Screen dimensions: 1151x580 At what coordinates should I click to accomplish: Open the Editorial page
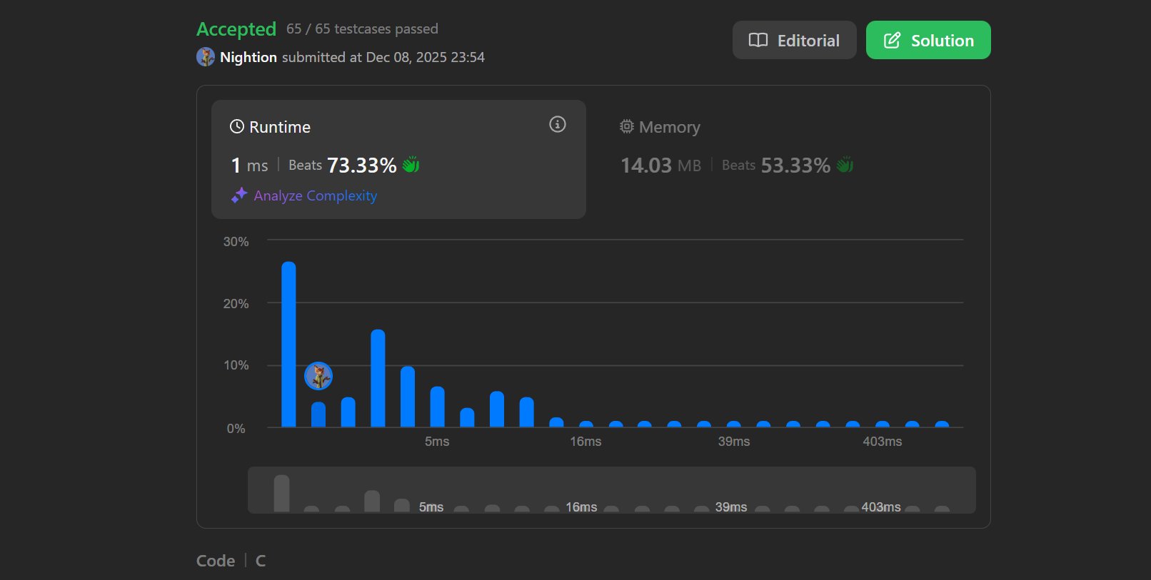(794, 40)
